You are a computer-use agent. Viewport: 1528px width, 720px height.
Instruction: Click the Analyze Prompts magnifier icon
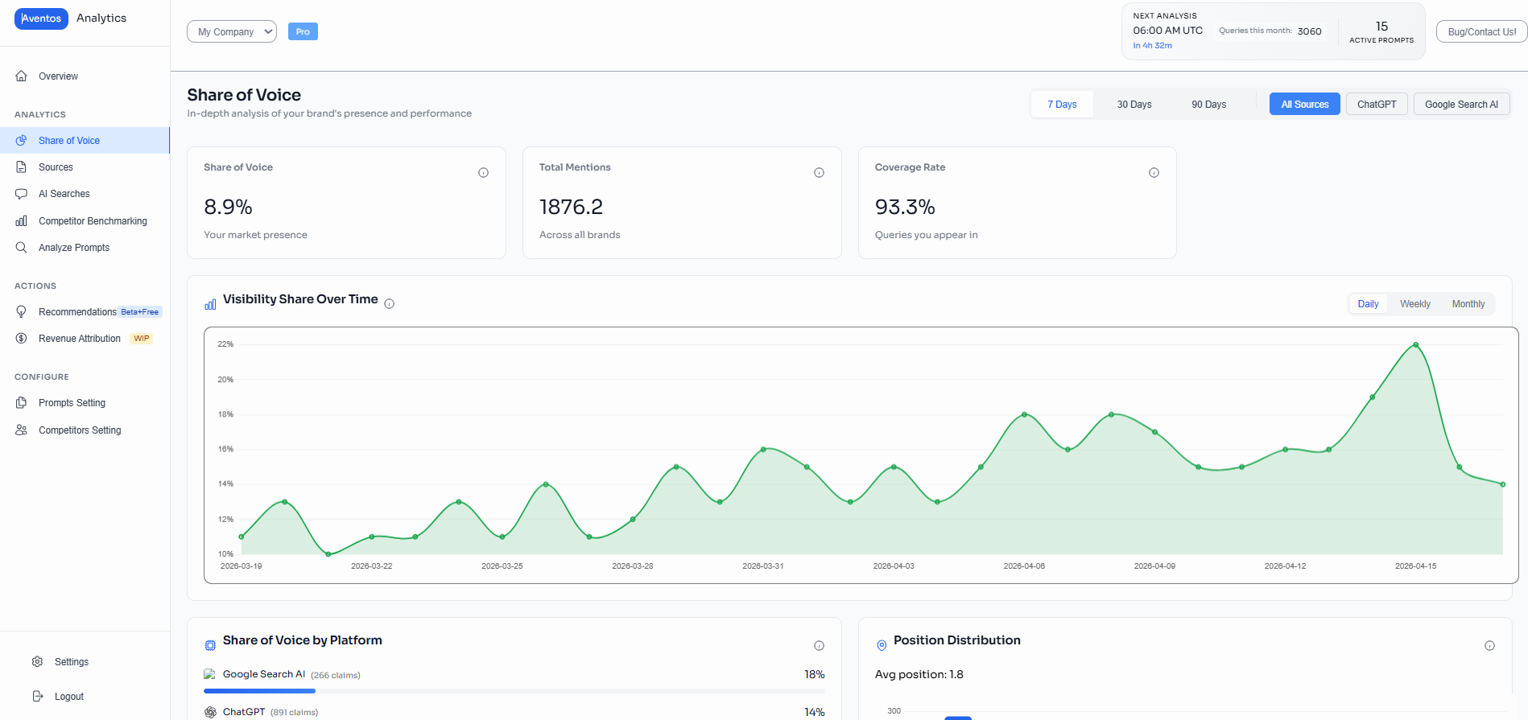point(22,248)
